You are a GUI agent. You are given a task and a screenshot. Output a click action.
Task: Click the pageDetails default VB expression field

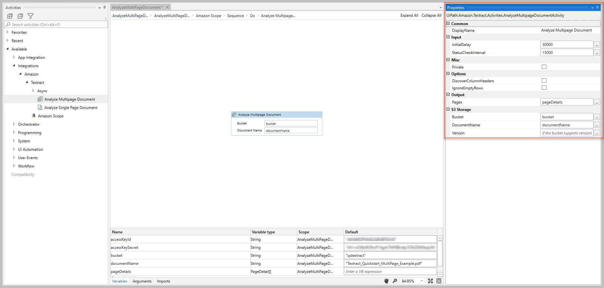[390, 272]
